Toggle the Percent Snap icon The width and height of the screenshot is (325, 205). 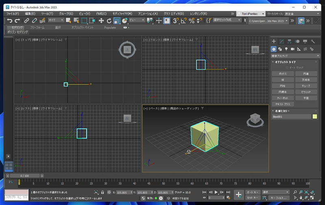[191, 20]
